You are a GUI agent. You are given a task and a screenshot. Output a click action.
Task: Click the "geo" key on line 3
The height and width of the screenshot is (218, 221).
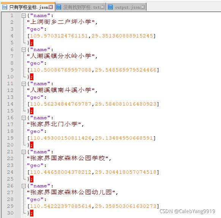tap(35, 30)
